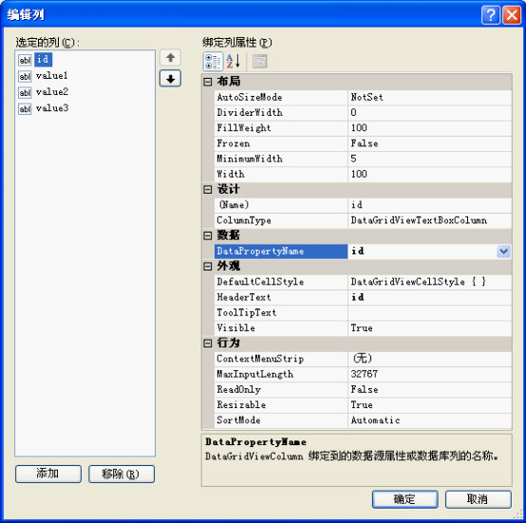
Task: Select the ContextMenuStrip property
Action: (281, 359)
